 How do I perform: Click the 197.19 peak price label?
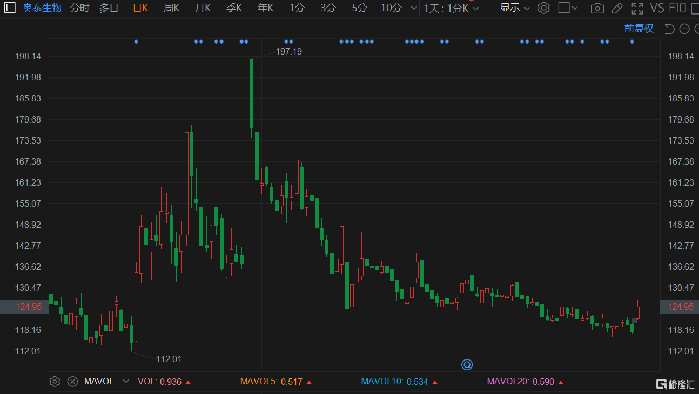click(288, 51)
